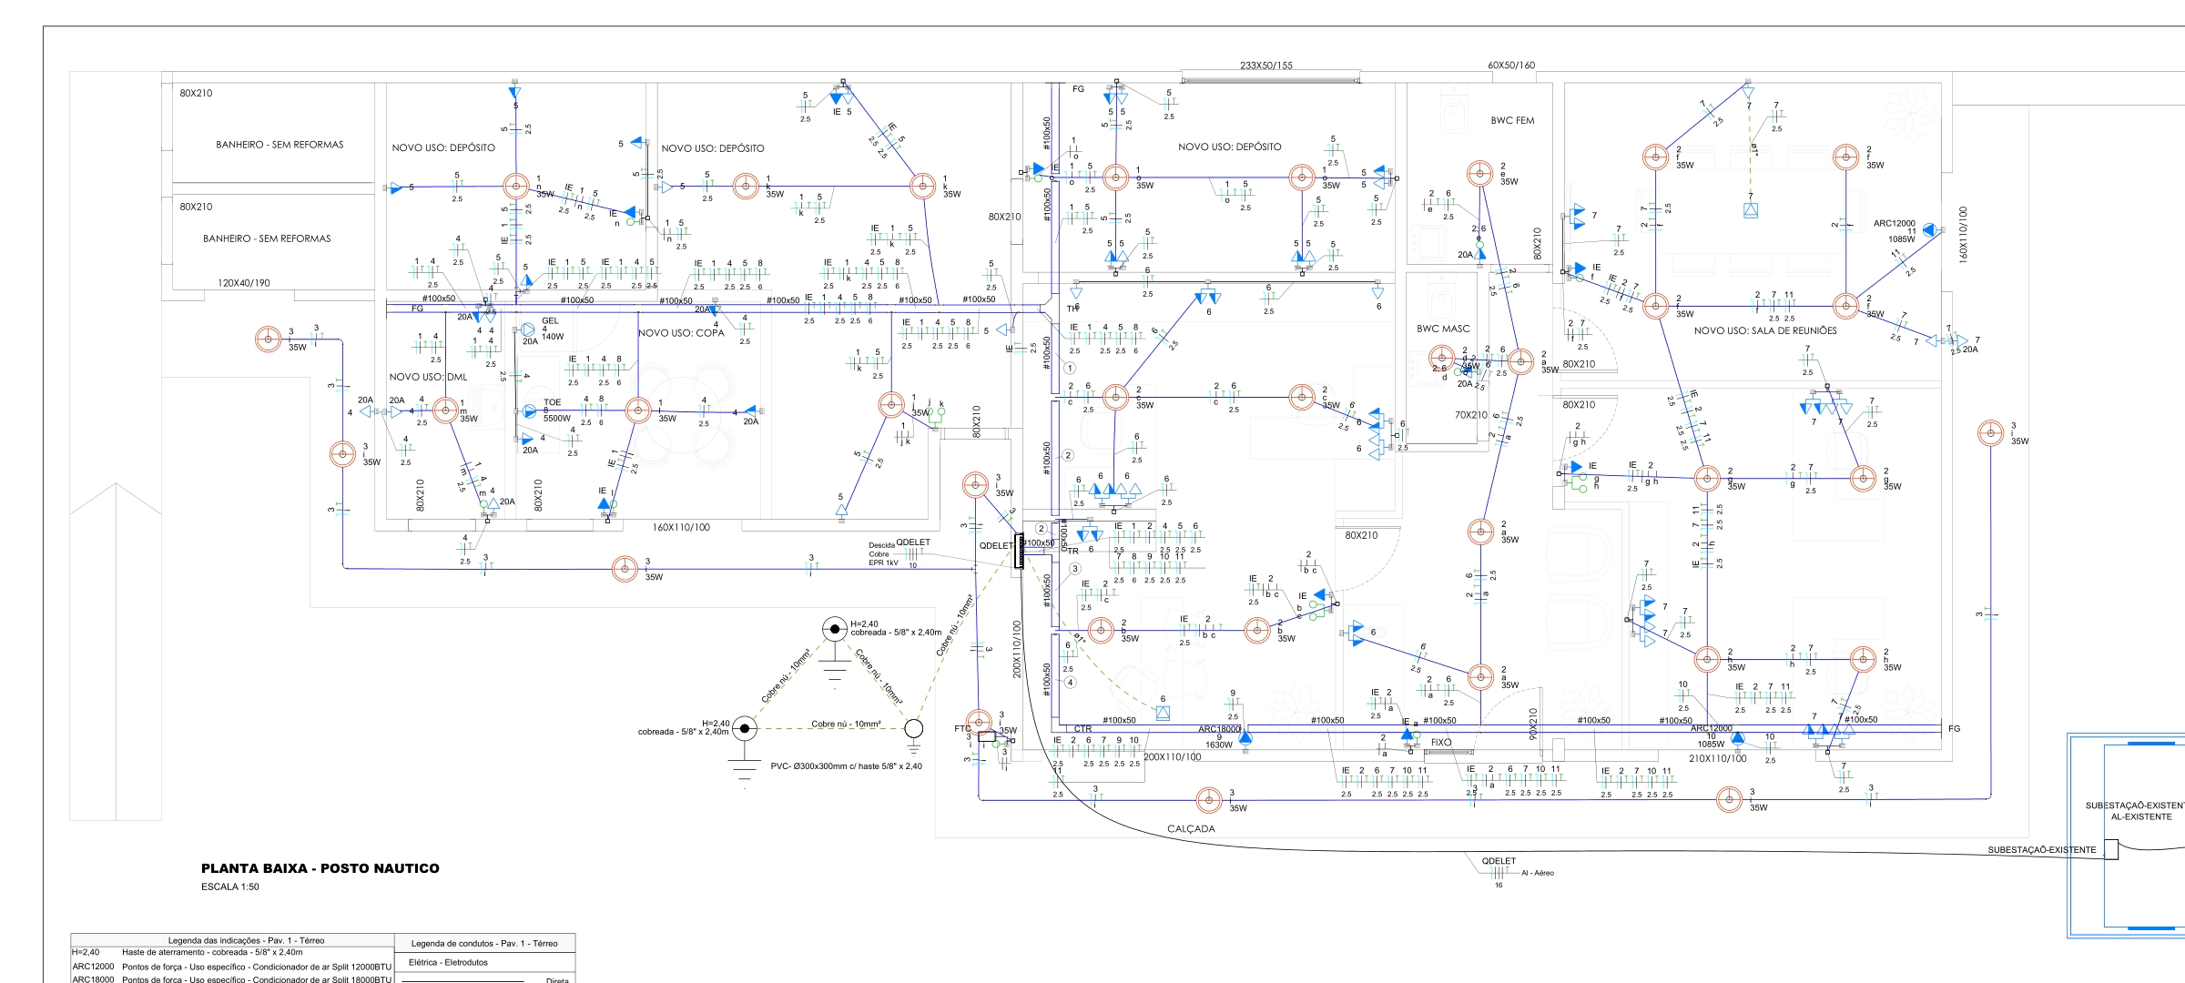The height and width of the screenshot is (983, 2185).
Task: Select the CALÇADA label
Action: click(1190, 829)
